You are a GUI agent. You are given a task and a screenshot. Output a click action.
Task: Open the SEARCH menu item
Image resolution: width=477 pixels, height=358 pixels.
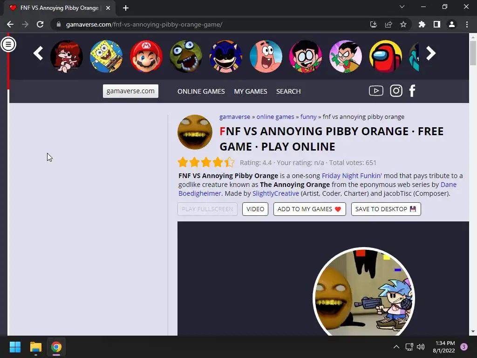point(288,91)
